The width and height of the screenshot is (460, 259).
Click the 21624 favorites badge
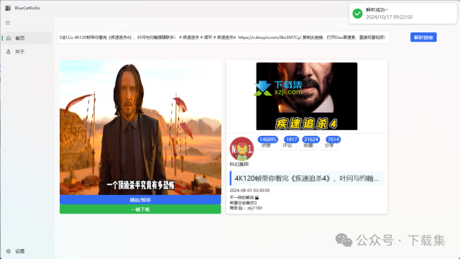tap(311, 140)
